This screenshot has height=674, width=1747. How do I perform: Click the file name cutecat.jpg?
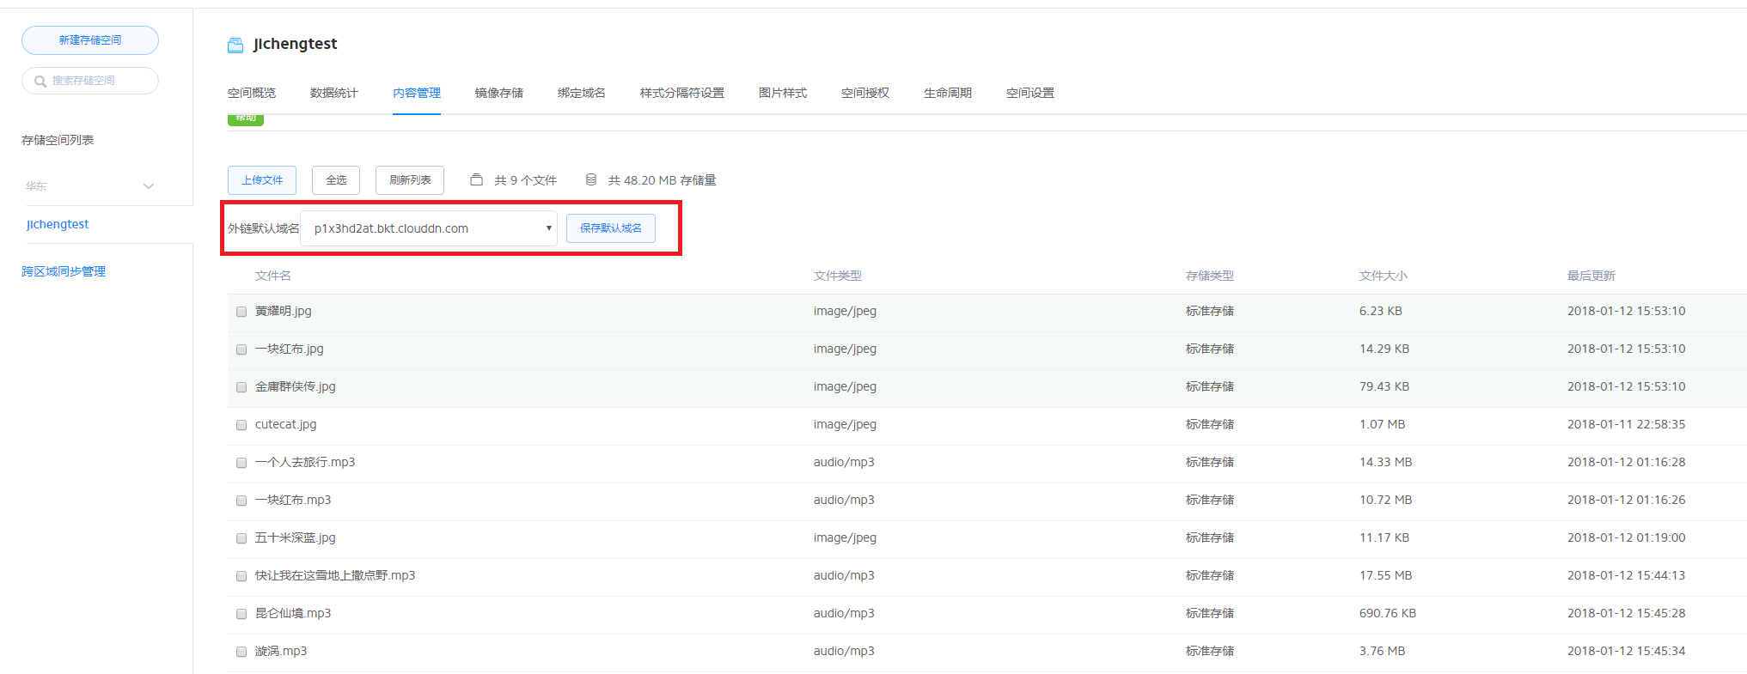(x=286, y=424)
